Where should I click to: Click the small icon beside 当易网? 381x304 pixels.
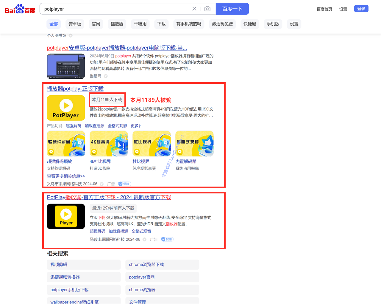coord(106,76)
